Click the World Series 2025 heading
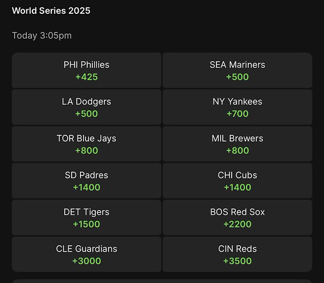This screenshot has width=324, height=283. click(x=51, y=10)
